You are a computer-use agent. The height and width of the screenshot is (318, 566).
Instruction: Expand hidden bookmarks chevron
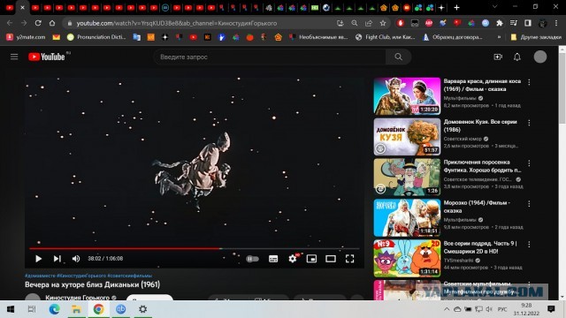coord(499,37)
